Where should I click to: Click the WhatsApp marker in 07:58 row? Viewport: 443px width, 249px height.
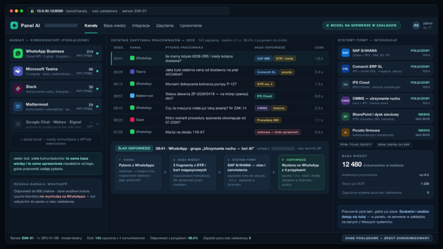tap(132, 131)
